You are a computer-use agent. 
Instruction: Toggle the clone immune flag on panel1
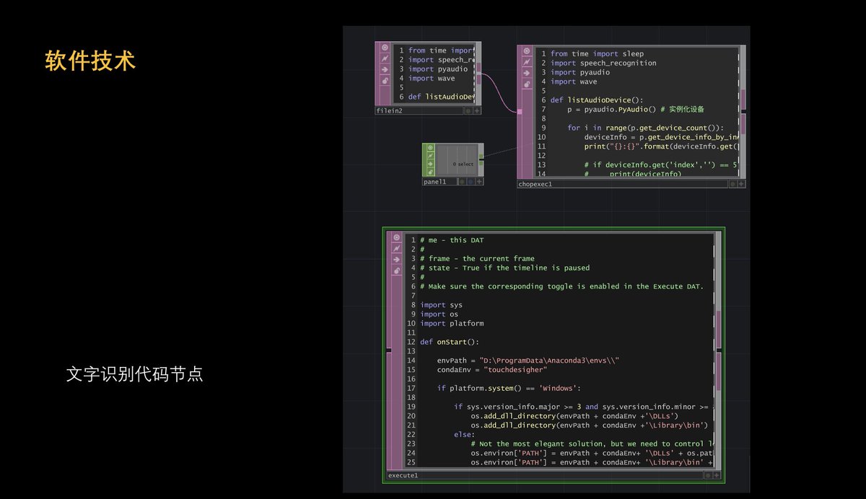click(x=430, y=155)
